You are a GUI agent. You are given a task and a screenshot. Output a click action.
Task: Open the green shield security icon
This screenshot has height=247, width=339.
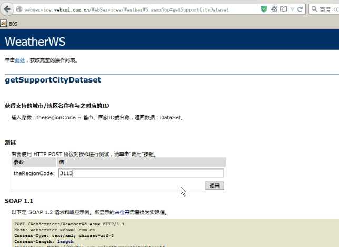pyautogui.click(x=264, y=9)
